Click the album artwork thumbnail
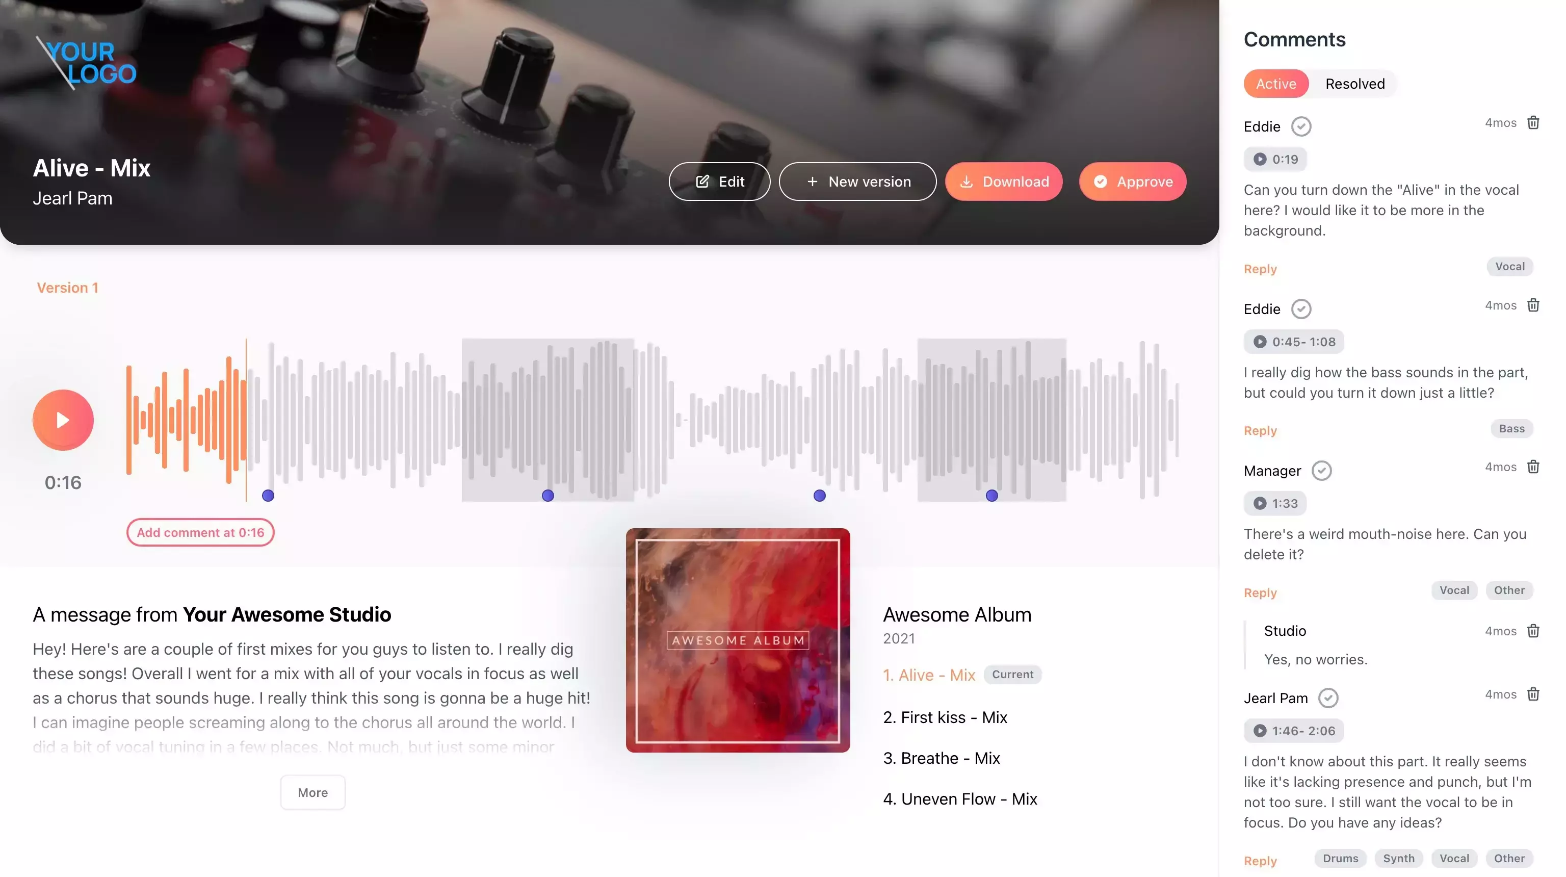Viewport: 1566px width, 877px height. pos(738,639)
